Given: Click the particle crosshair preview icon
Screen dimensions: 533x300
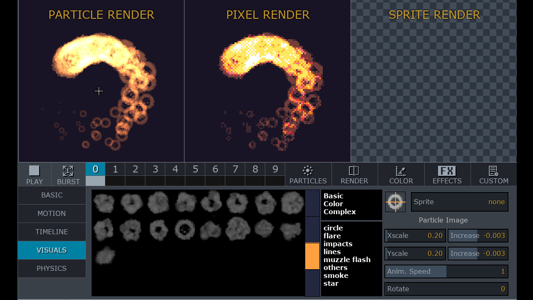Looking at the screenshot, I should [x=395, y=202].
